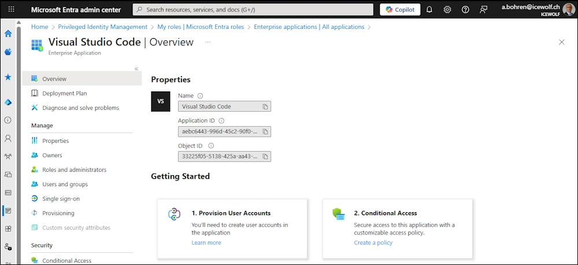Image resolution: width=578 pixels, height=265 pixels.
Task: Open the Feedback icon in top bar
Action: tap(484, 10)
